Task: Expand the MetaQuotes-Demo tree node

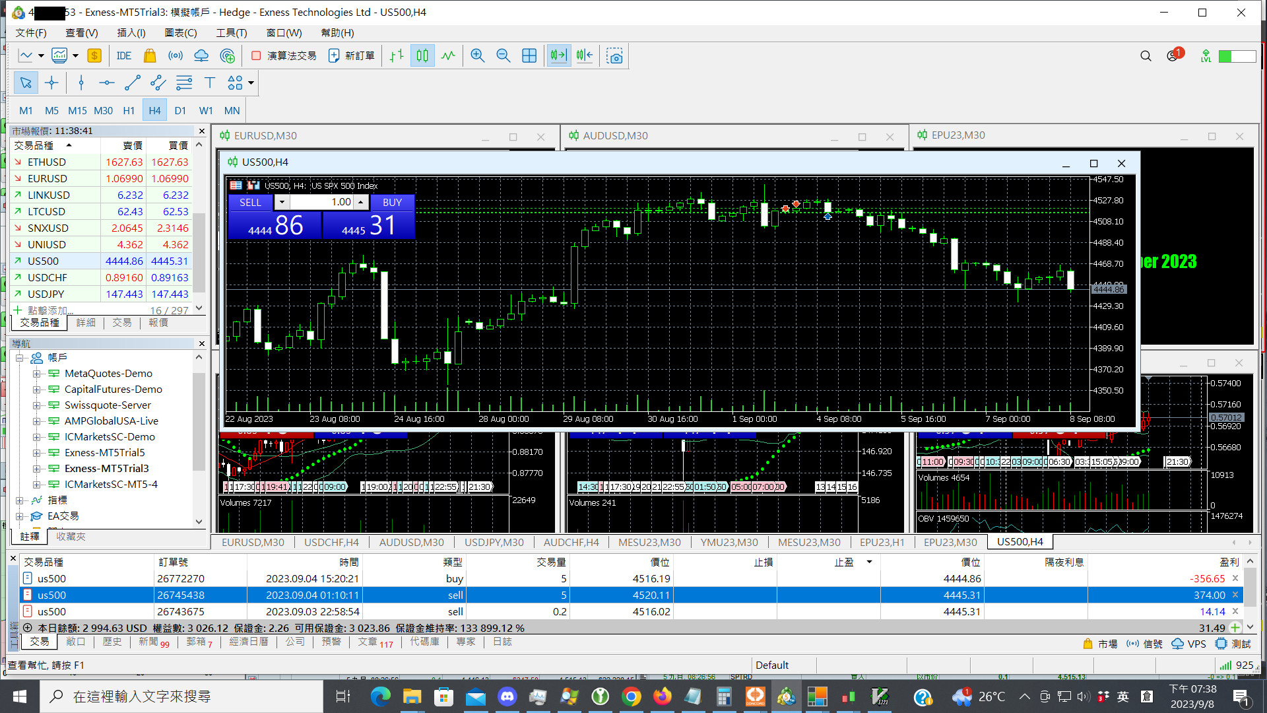Action: (x=37, y=373)
